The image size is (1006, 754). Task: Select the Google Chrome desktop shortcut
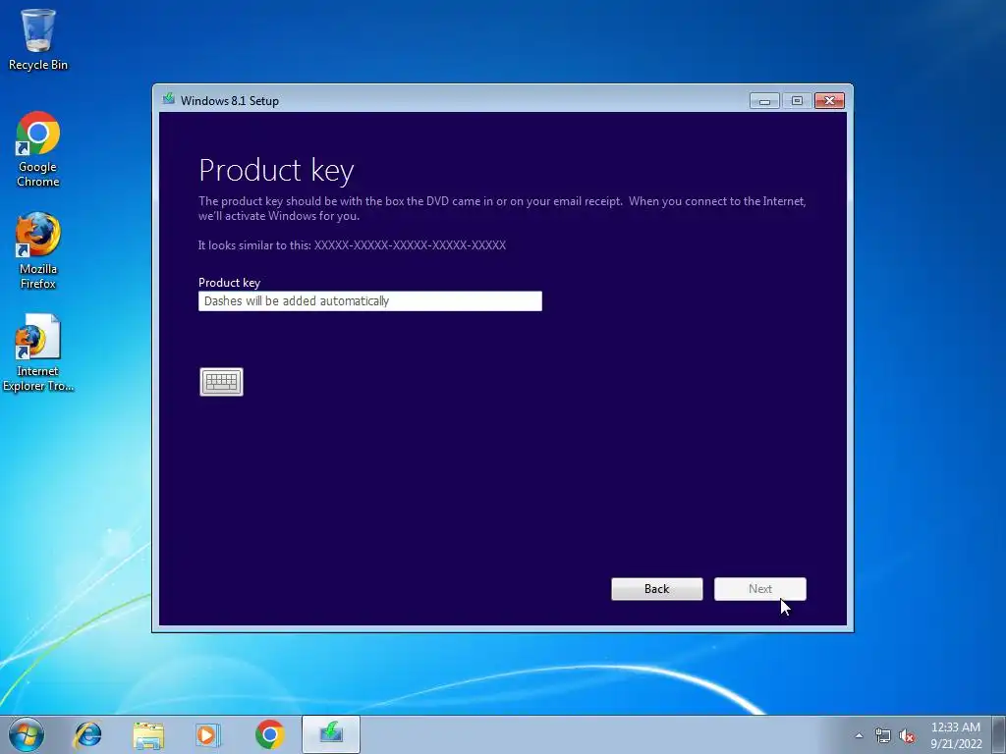click(38, 150)
